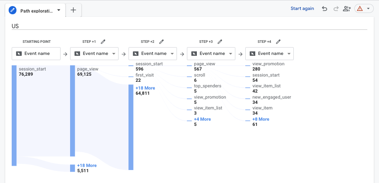The image size is (379, 183).
Task: Select page_view 567 node in STEP +3
Action: pyautogui.click(x=205, y=66)
